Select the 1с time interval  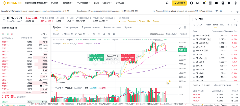(x=62, y=34)
